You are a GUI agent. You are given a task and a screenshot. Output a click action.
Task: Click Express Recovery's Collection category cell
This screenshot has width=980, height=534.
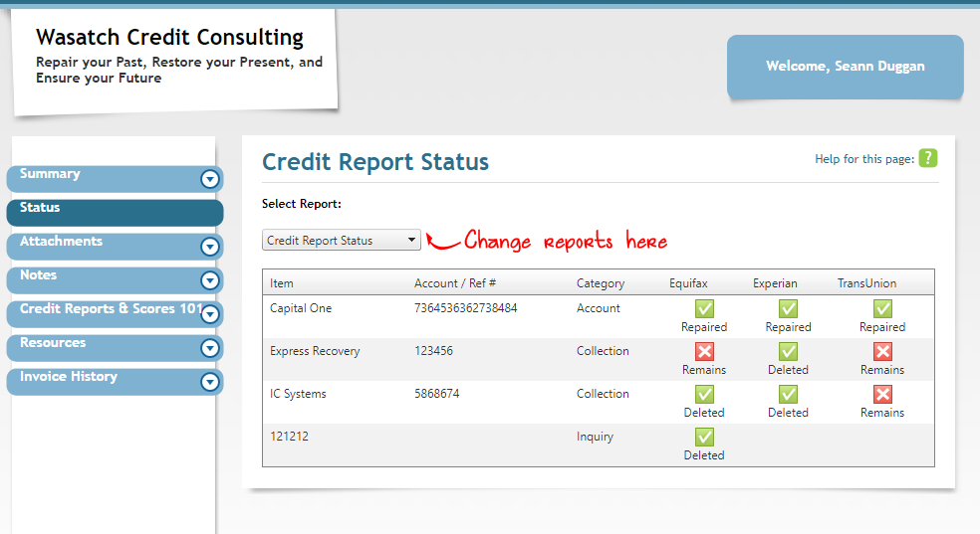click(603, 351)
